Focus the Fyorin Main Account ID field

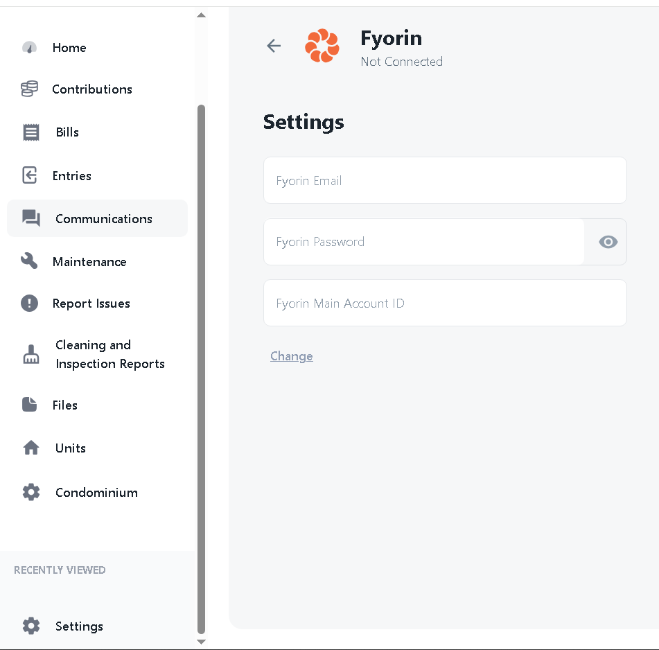[x=445, y=303]
